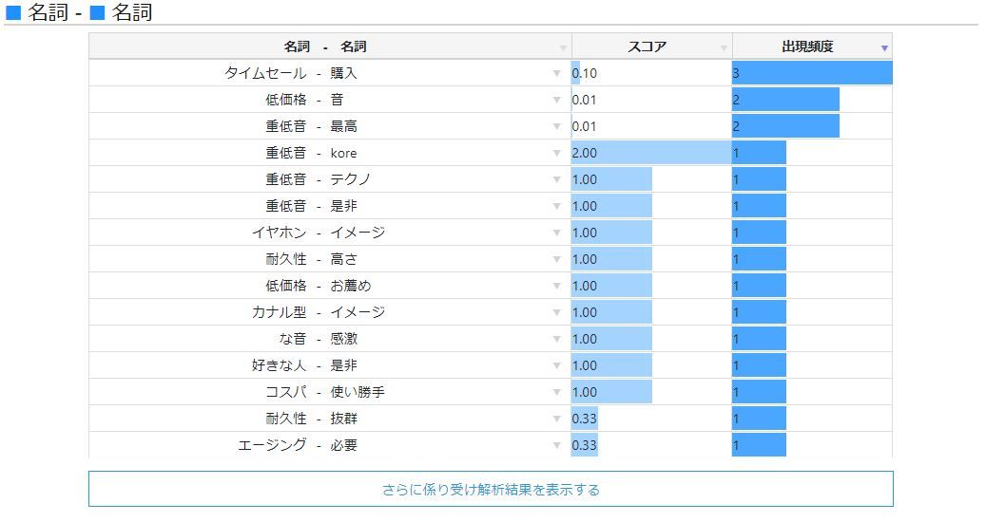Expand arrow on イヤホン - イメージ row
The width and height of the screenshot is (986, 522).
(x=557, y=233)
